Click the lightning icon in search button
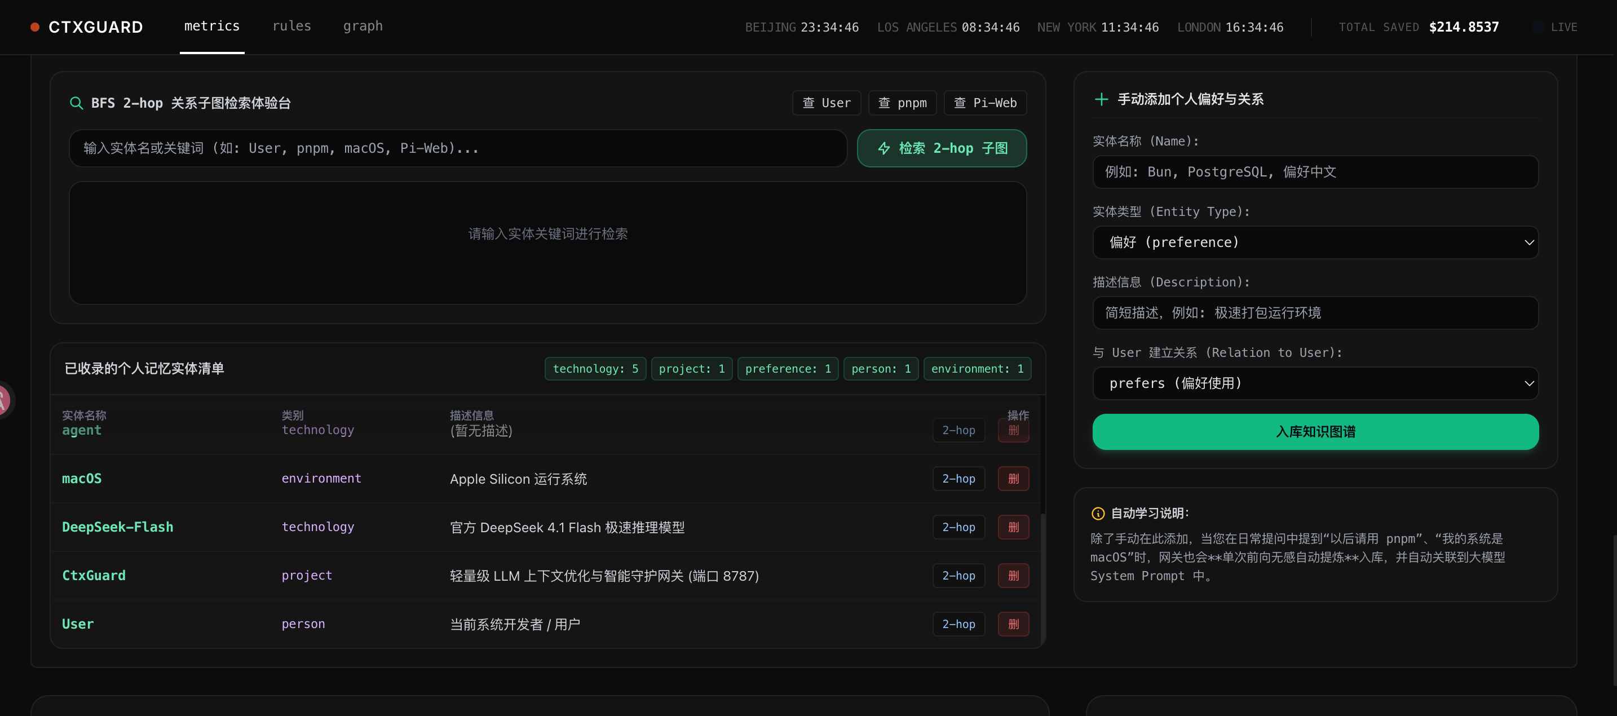 point(884,149)
